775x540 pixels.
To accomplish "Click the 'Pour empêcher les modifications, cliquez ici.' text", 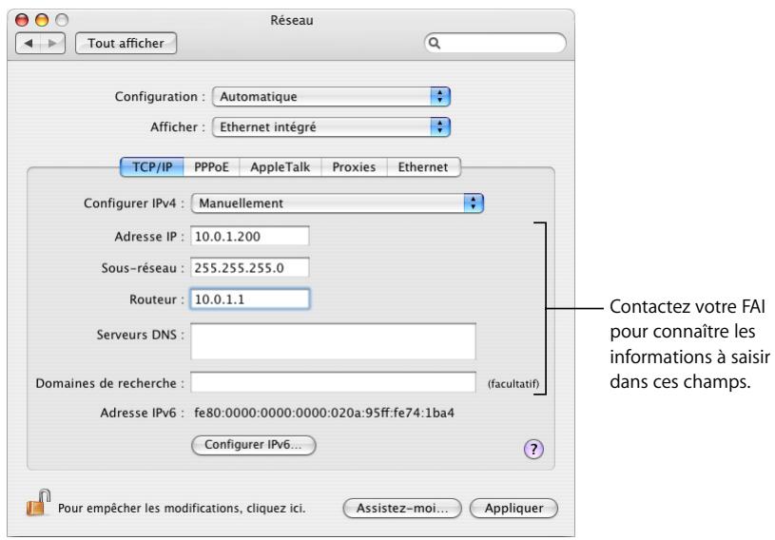I will (x=182, y=509).
